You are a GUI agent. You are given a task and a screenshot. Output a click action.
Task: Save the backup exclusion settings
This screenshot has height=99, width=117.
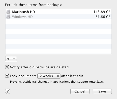102,91
